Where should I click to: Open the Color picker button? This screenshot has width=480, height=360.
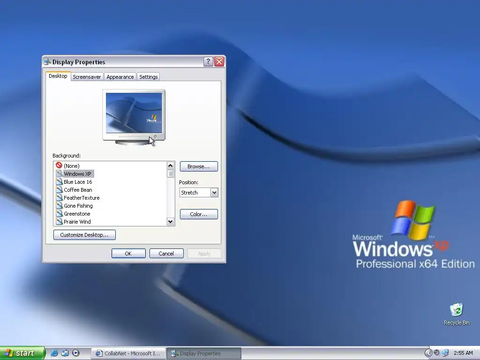(x=199, y=214)
